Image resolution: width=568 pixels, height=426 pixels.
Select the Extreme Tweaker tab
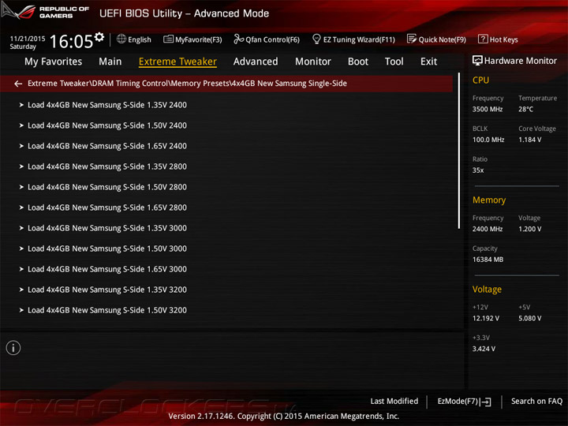(177, 62)
